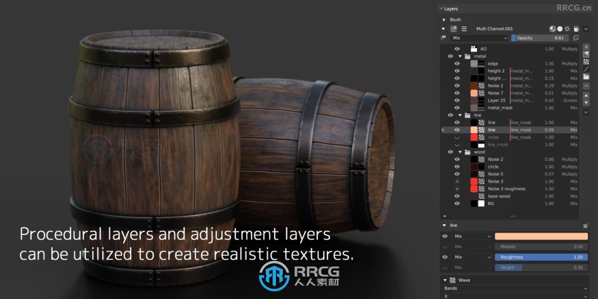
Task: Click the red color swatch of Noise 3
Action: tap(474, 181)
